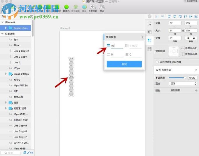
Task: Collapse the 快速复制 panel via its chevron
Action: 143,37
